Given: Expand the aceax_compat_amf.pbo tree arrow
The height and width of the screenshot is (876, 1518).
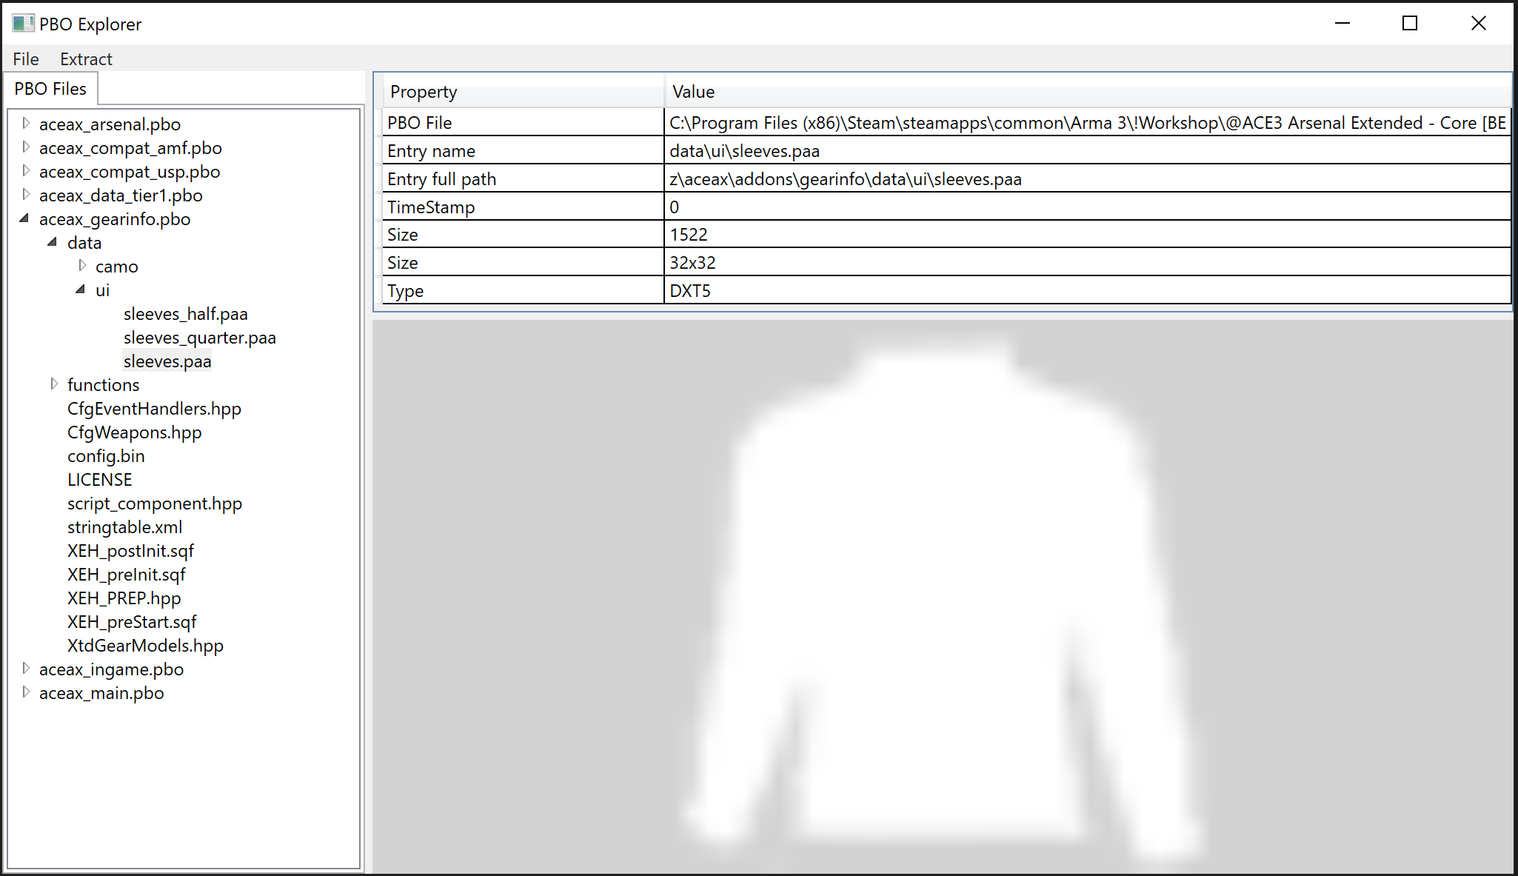Looking at the screenshot, I should tap(26, 147).
